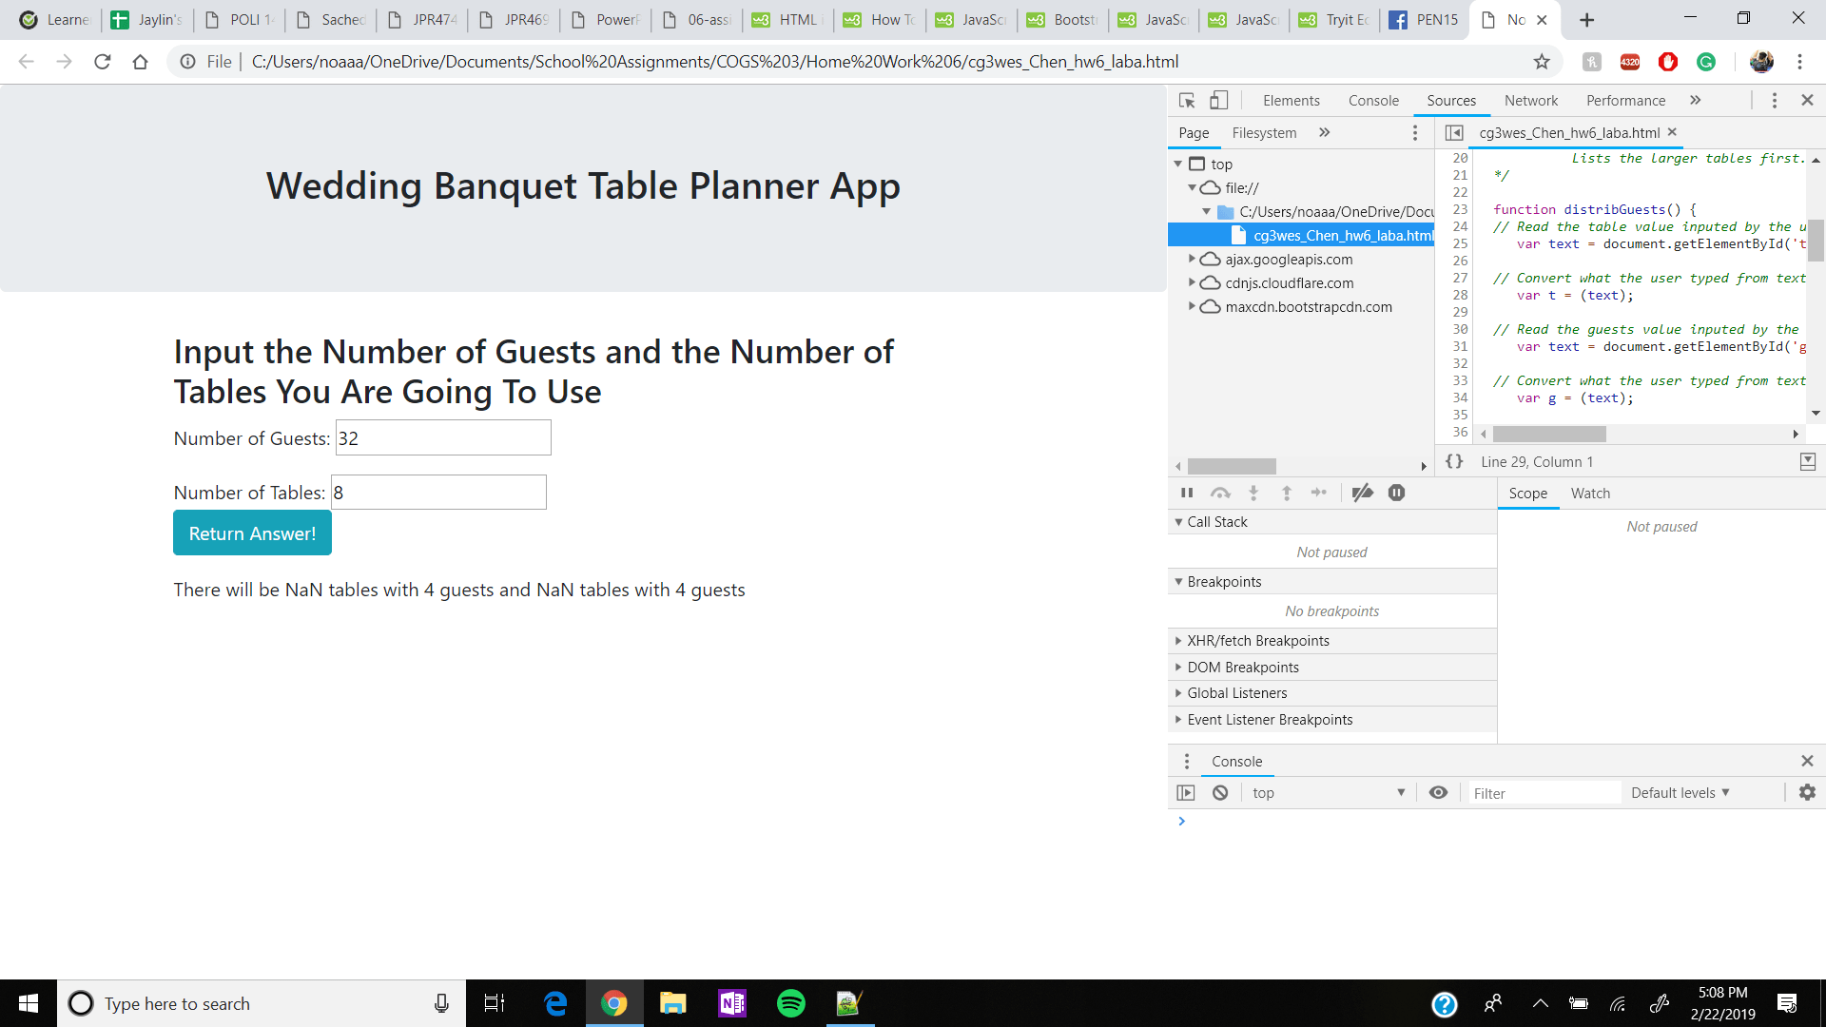This screenshot has width=1826, height=1027.
Task: Click the inspect element picker icon
Action: click(x=1187, y=101)
